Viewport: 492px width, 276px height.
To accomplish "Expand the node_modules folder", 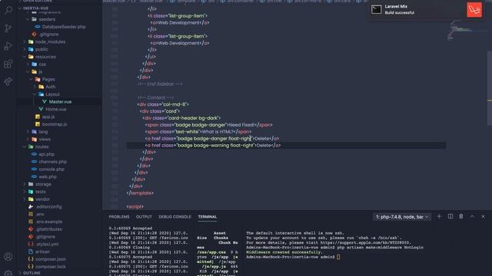I will pyautogui.click(x=50, y=42).
